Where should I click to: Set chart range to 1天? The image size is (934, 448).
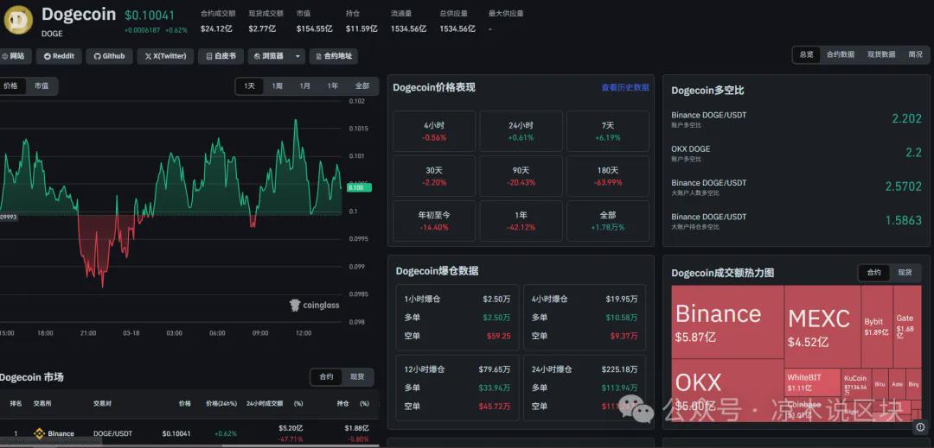point(250,86)
